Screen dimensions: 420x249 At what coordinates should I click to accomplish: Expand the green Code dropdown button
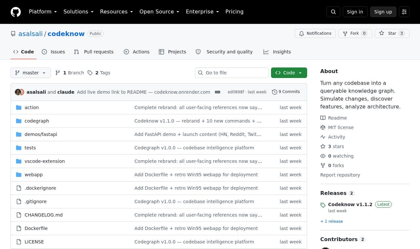289,73
